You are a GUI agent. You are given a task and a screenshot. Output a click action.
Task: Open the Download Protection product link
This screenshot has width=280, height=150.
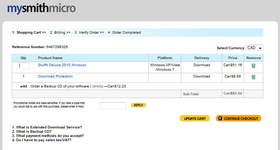pos(55,76)
